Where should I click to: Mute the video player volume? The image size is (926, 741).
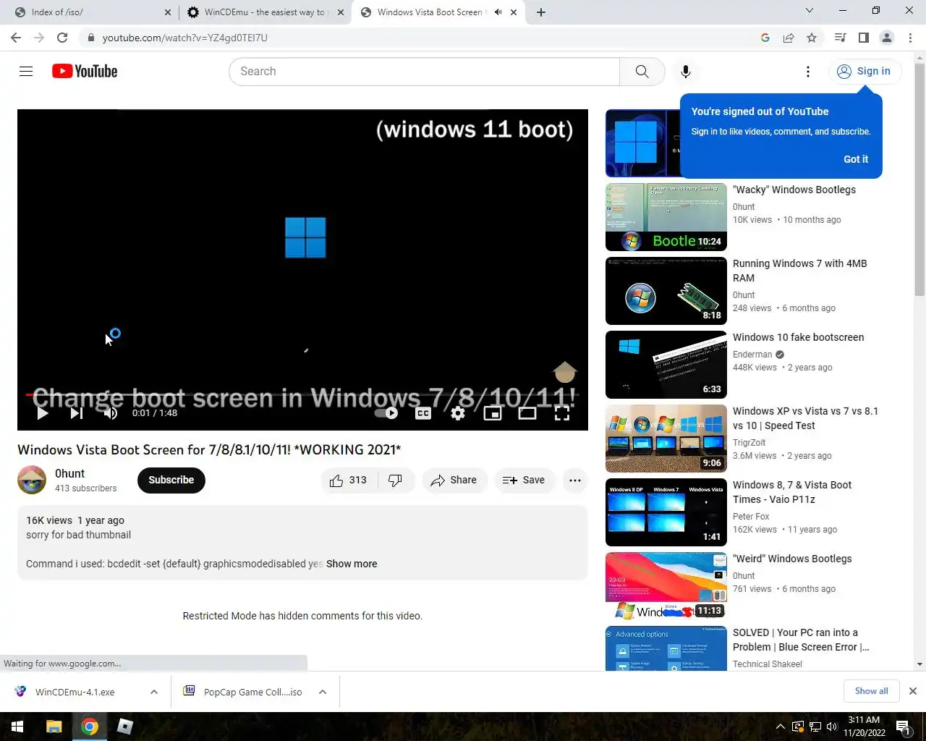point(110,412)
